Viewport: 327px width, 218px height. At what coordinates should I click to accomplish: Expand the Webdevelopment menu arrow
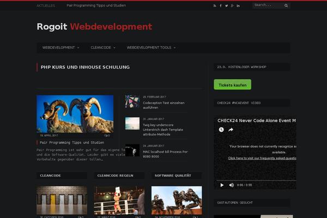78,48
